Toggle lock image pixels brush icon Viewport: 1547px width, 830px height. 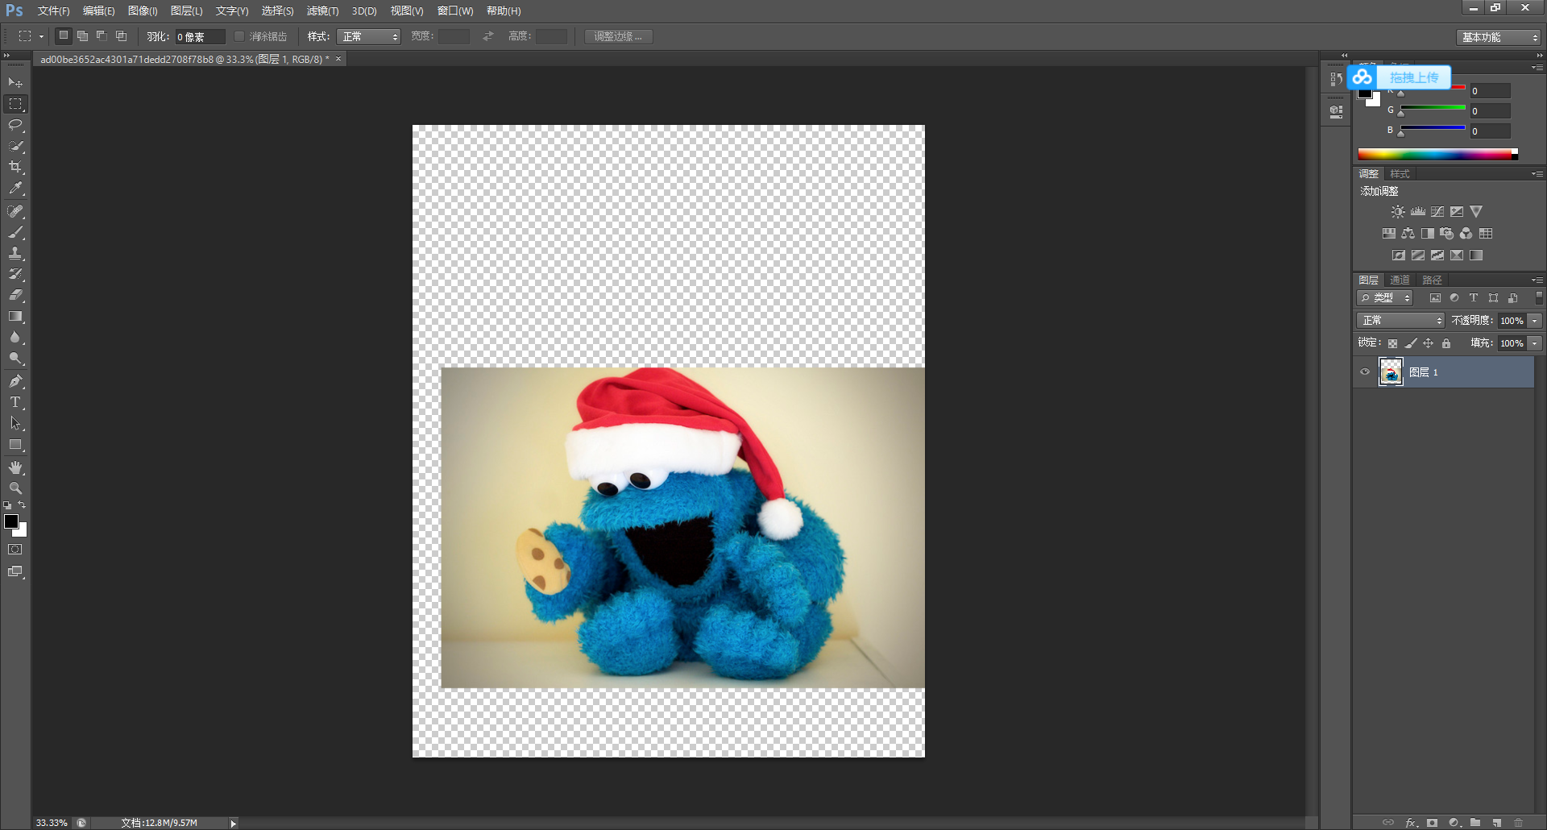point(1411,343)
